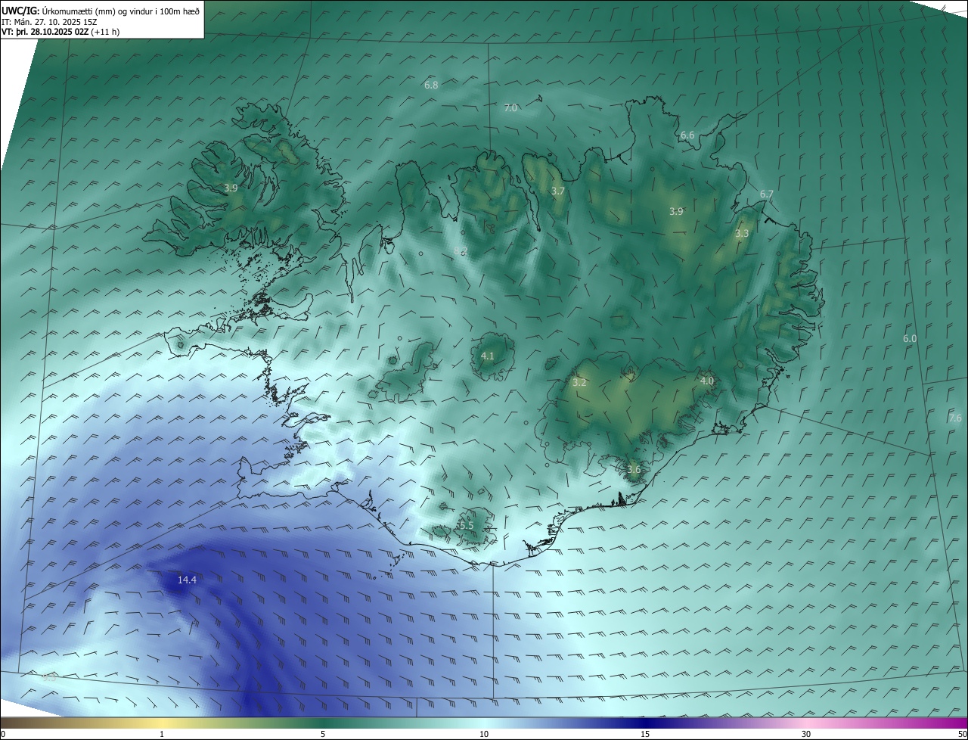Viewport: 968px width, 740px height.
Task: Click the 5.5 label on the south coast glacier
Action: coord(466,526)
